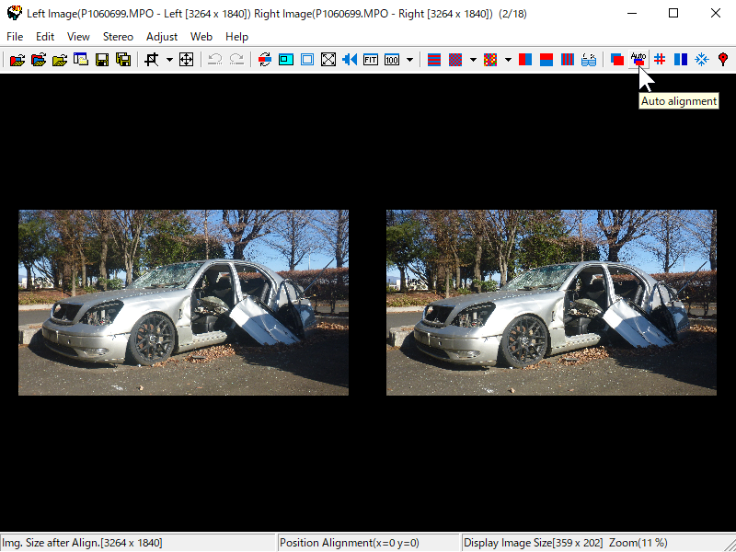
Task: Open the zoom dropdown arrow beside 100
Action: [x=409, y=60]
